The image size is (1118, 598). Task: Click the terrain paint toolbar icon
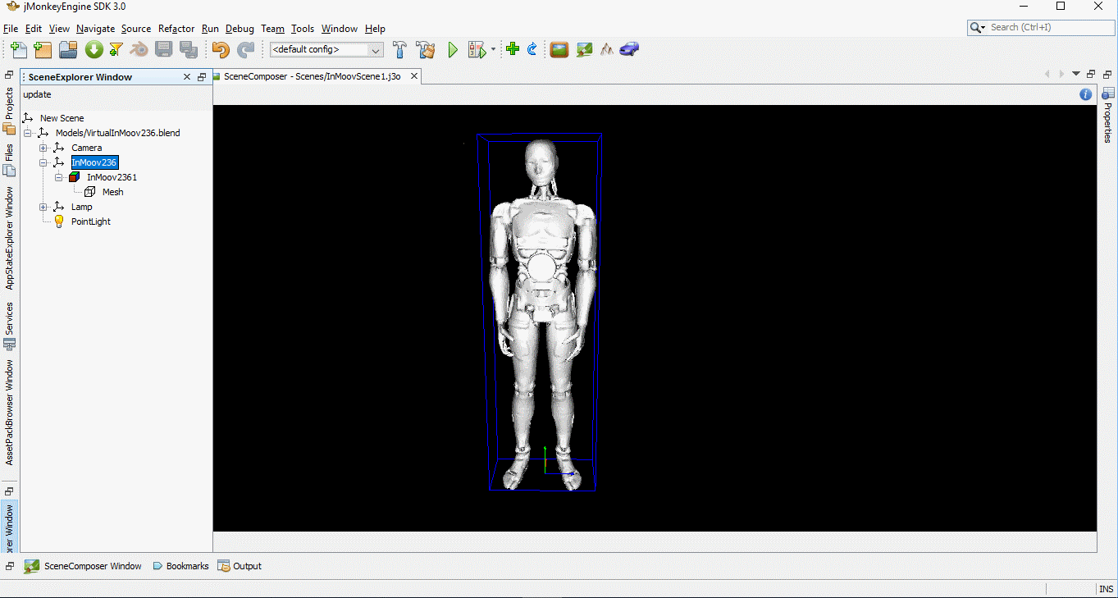[x=584, y=49]
